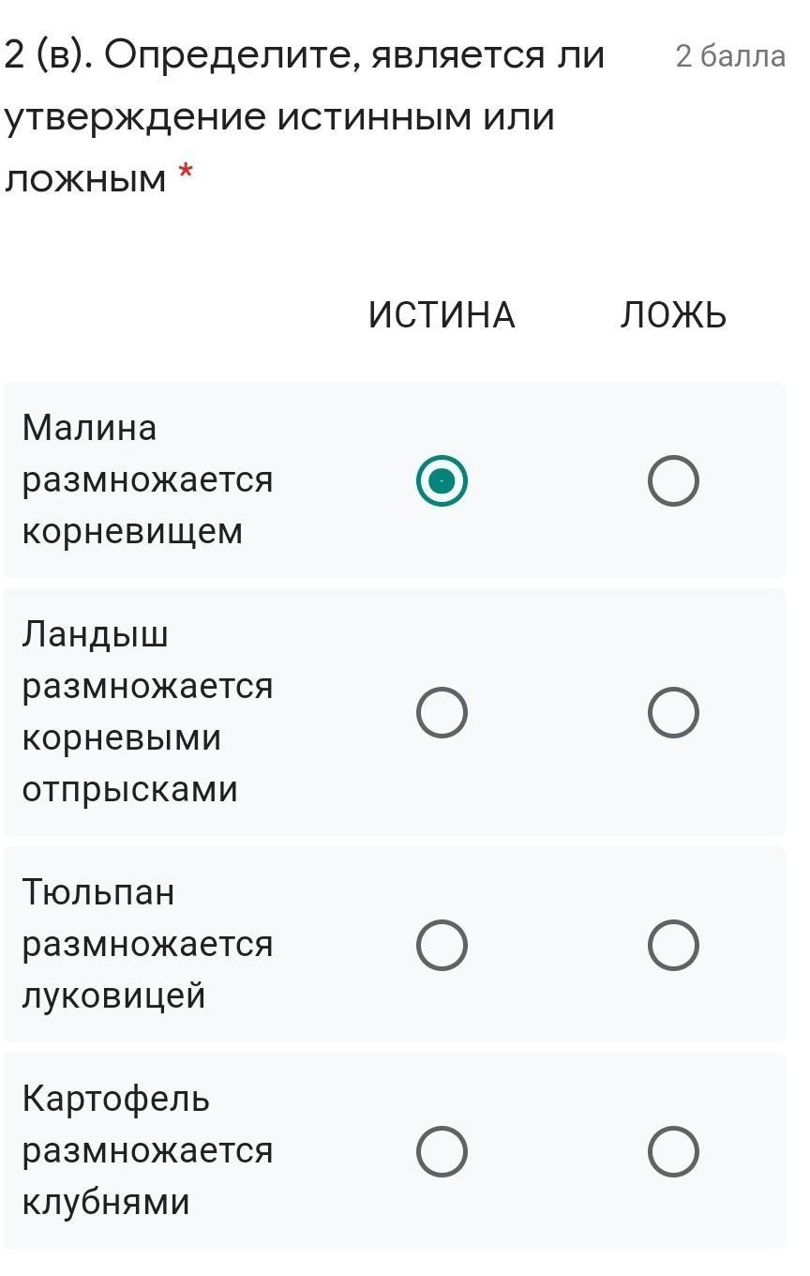Select ИСТИНА for Малина размножается корневищем
810x1276 pixels.
[442, 481]
